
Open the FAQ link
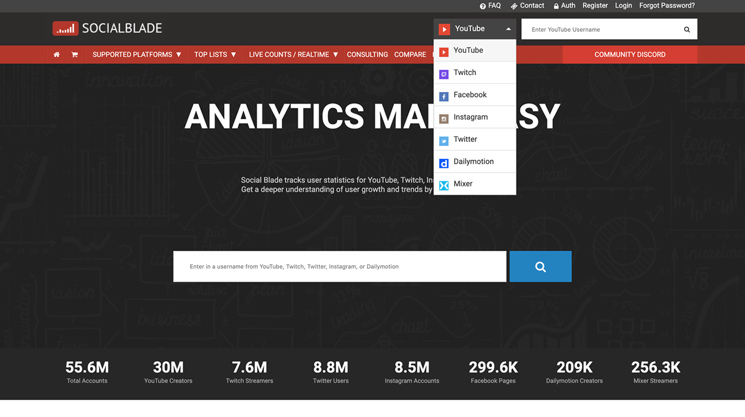pos(494,6)
